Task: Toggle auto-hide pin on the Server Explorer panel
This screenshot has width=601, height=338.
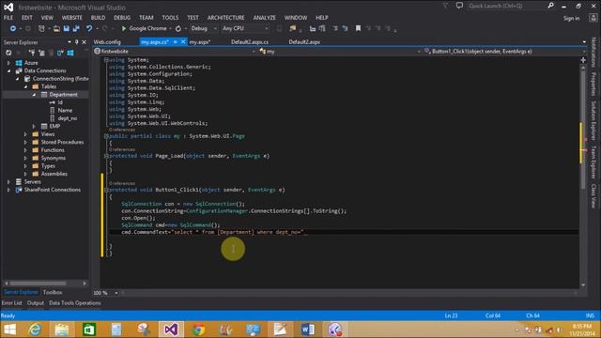Action: point(77,42)
